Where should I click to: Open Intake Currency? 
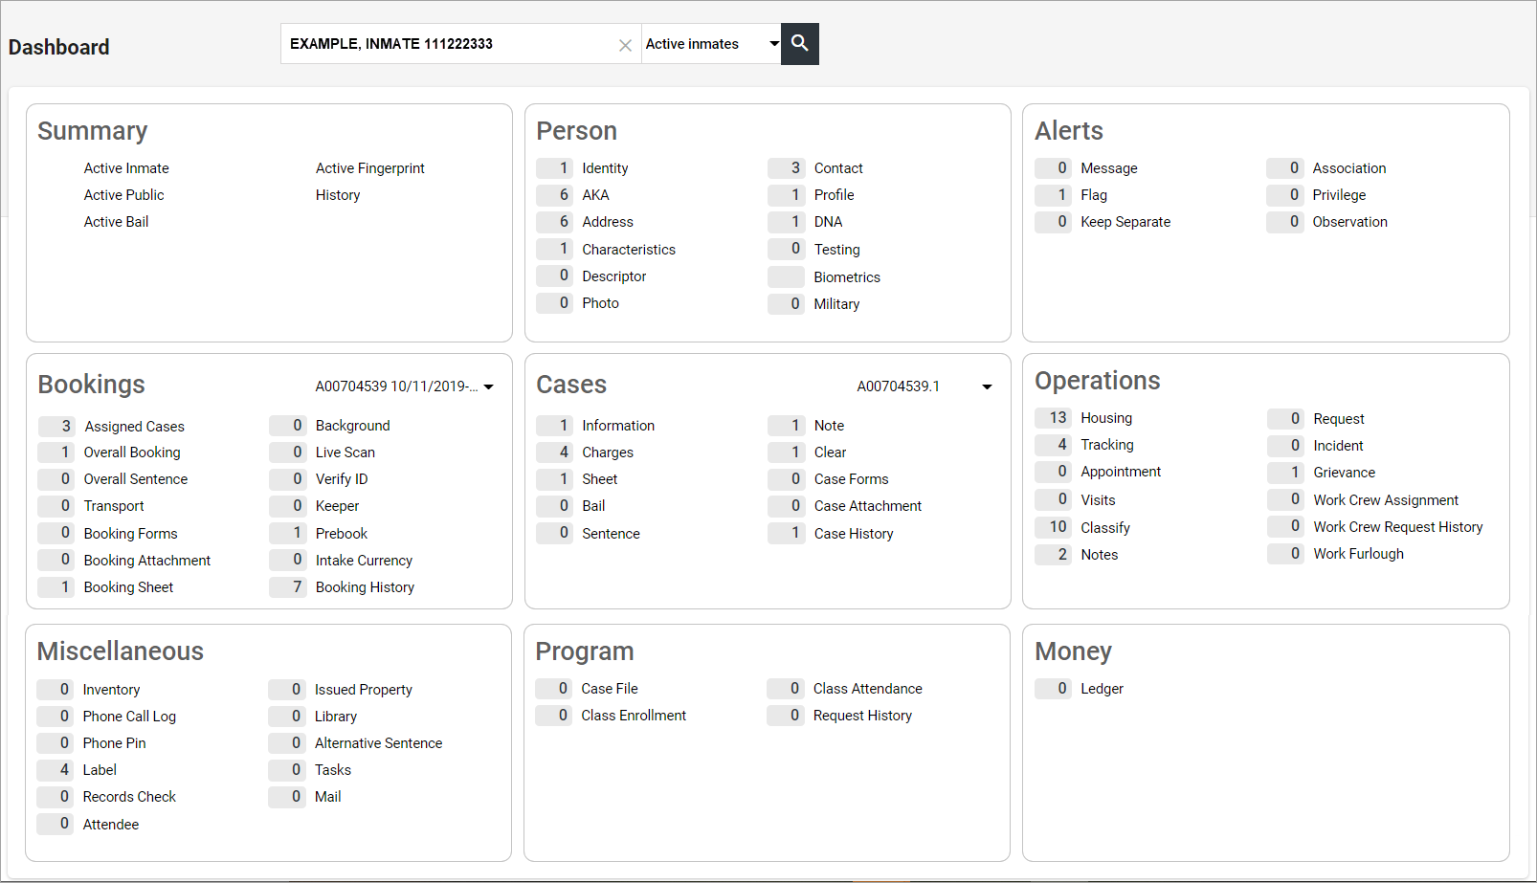[x=364, y=561]
